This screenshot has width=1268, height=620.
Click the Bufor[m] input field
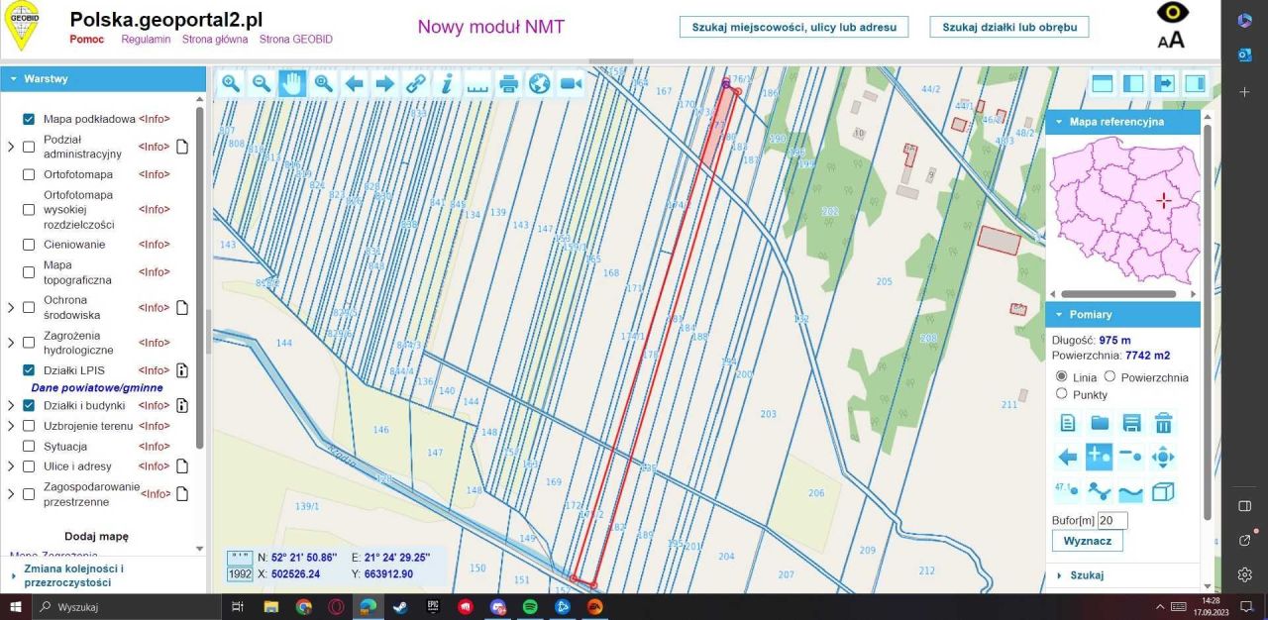click(x=1112, y=520)
